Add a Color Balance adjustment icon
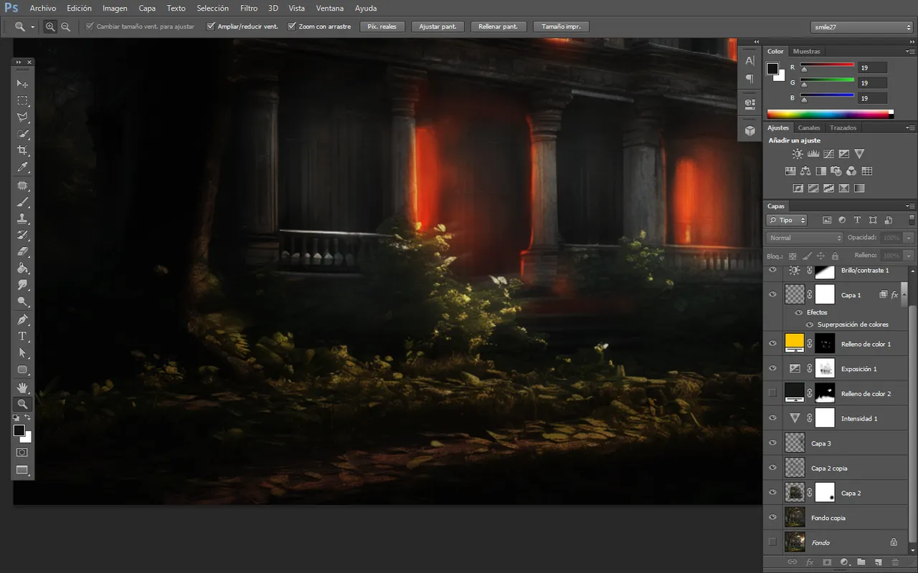918x573 pixels. 805,170
